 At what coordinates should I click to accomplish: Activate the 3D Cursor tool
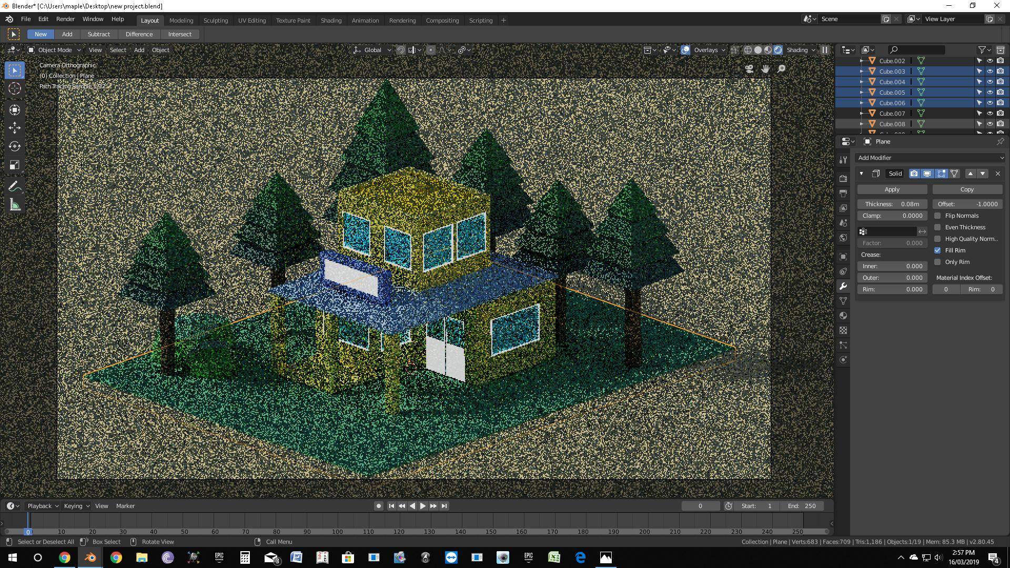[x=15, y=89]
